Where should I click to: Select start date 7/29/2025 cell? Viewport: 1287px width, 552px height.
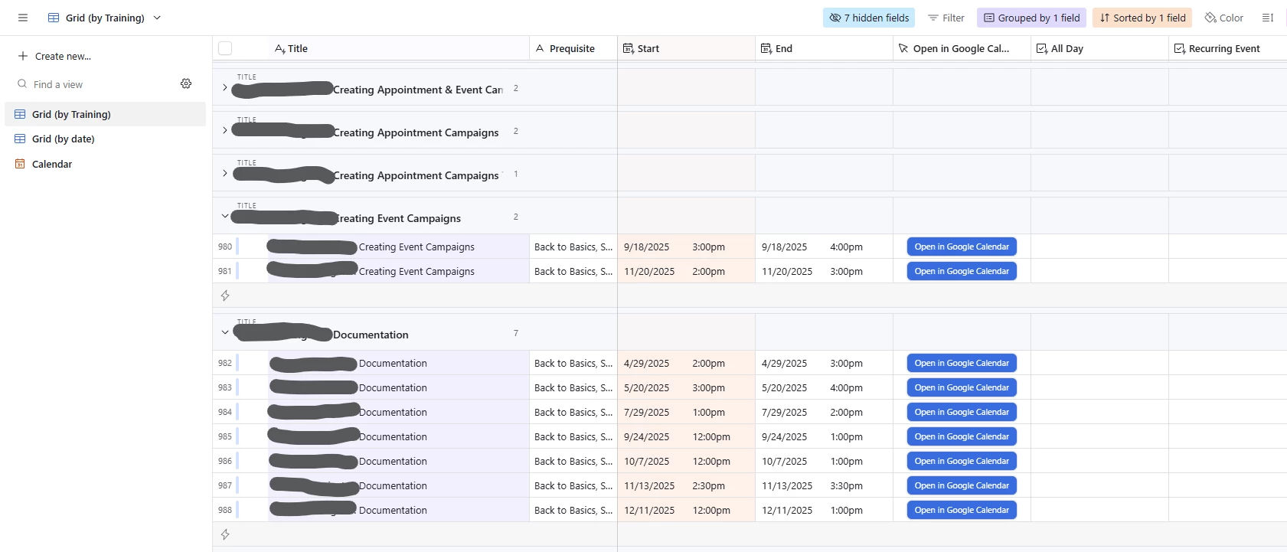point(687,412)
